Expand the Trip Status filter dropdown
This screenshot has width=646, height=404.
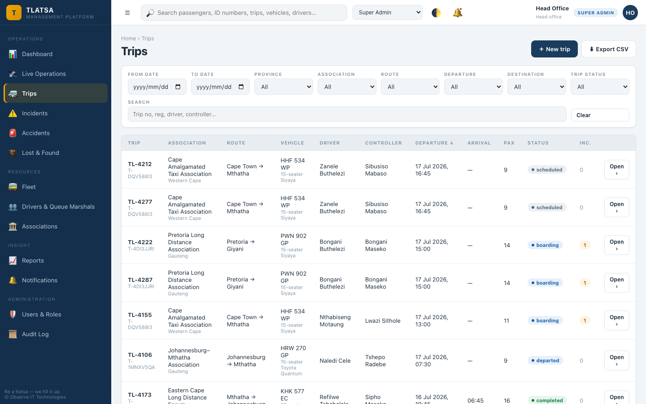[x=600, y=87]
